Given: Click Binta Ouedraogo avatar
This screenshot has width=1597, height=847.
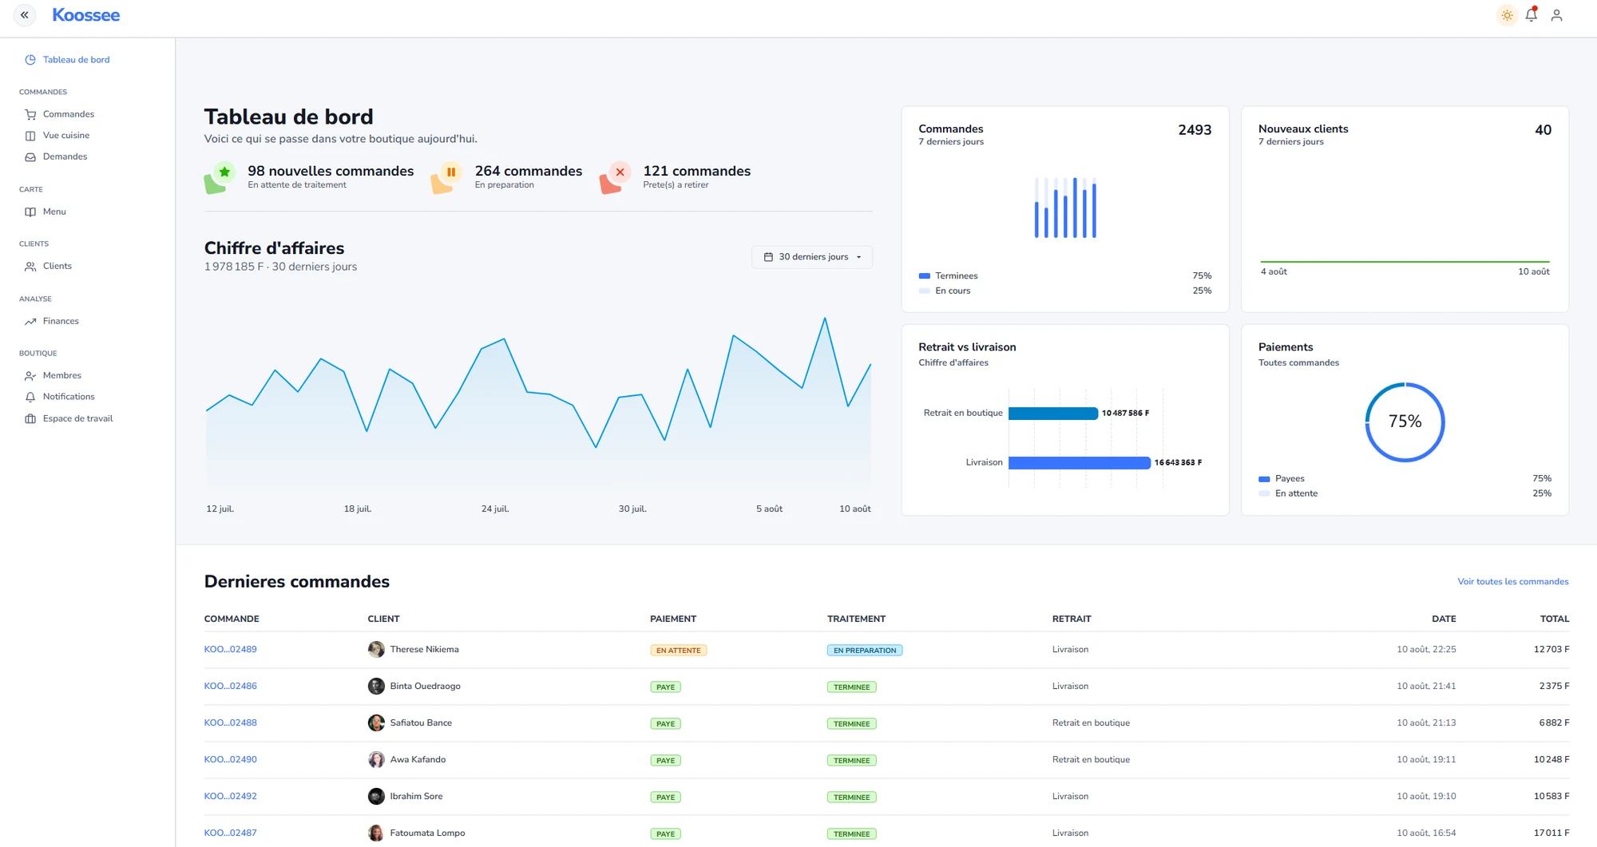Looking at the screenshot, I should tap(376, 687).
